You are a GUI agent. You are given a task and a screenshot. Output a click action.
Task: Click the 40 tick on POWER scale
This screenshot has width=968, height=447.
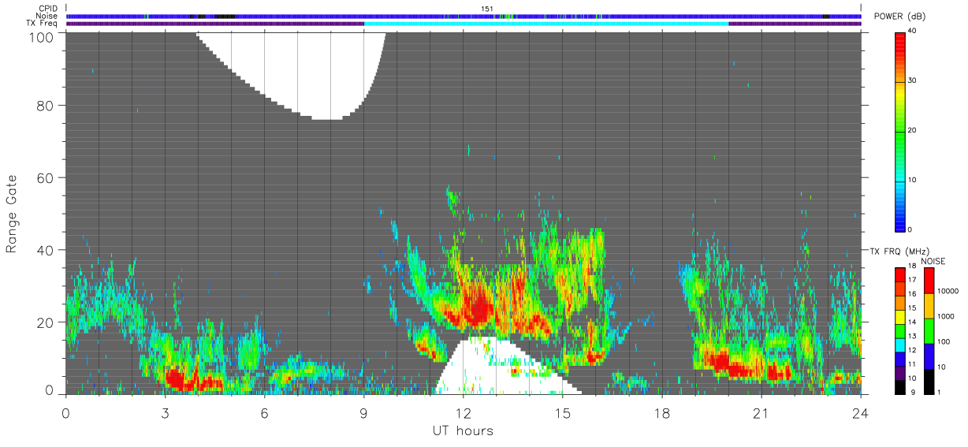(x=914, y=31)
